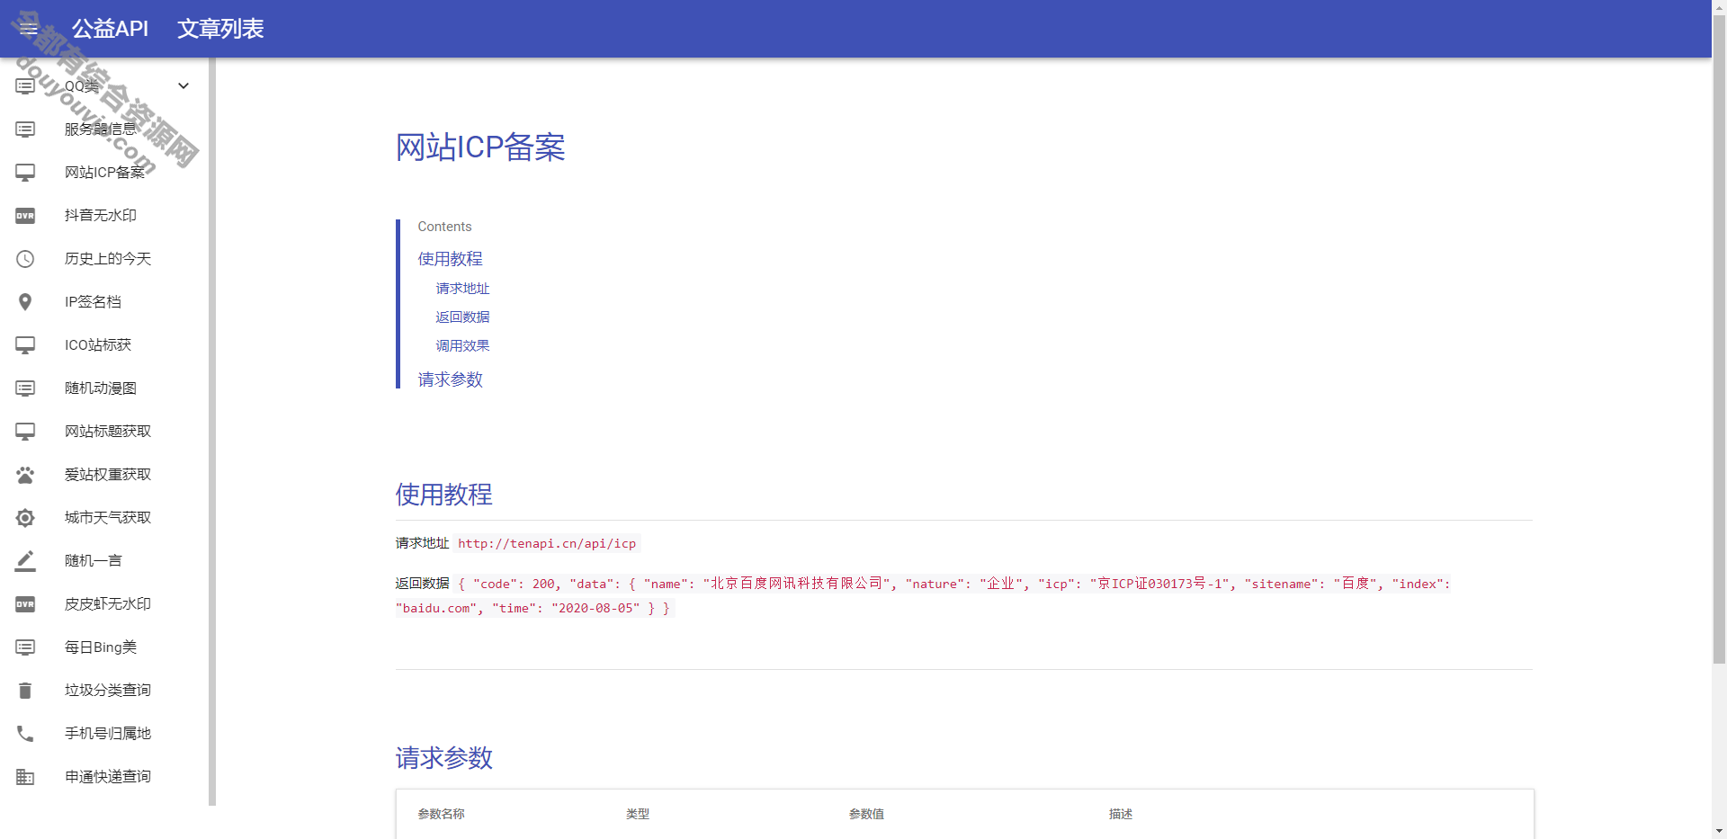Image resolution: width=1727 pixels, height=839 pixels.
Task: Click the 请求参数 section heading
Action: click(x=443, y=758)
